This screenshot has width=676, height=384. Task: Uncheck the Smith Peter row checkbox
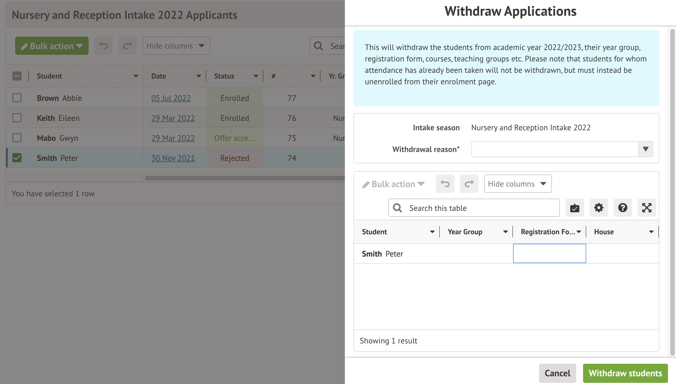click(x=17, y=158)
